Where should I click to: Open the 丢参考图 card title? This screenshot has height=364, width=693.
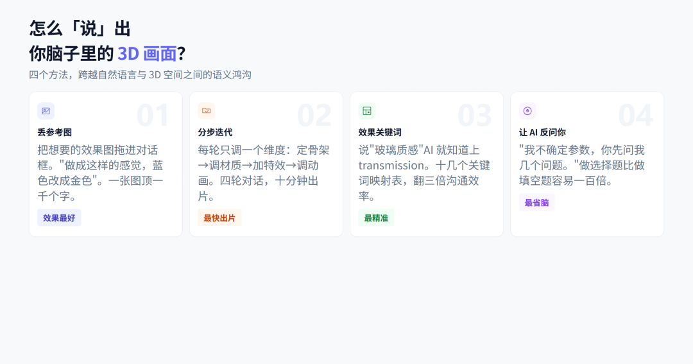[55, 132]
